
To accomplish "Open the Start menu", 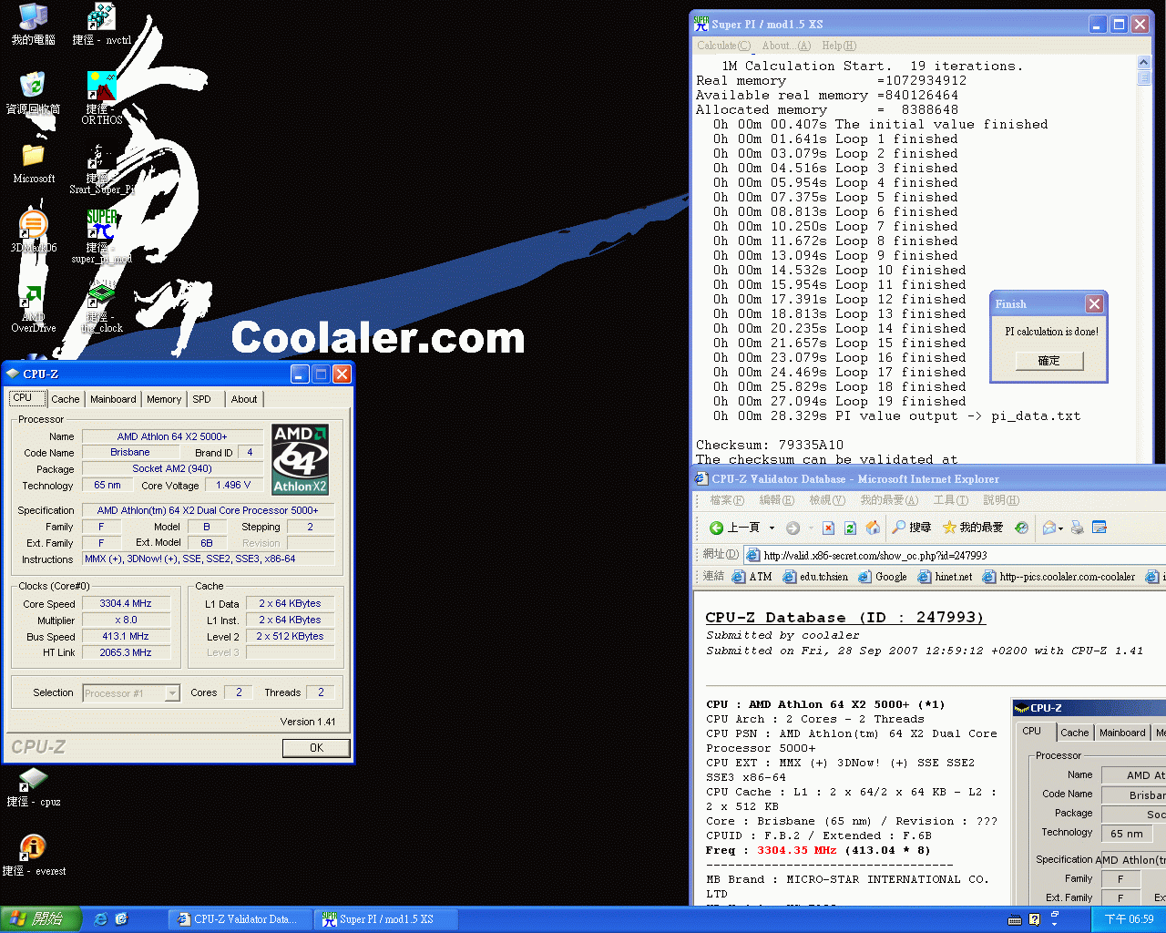I will 41,919.
